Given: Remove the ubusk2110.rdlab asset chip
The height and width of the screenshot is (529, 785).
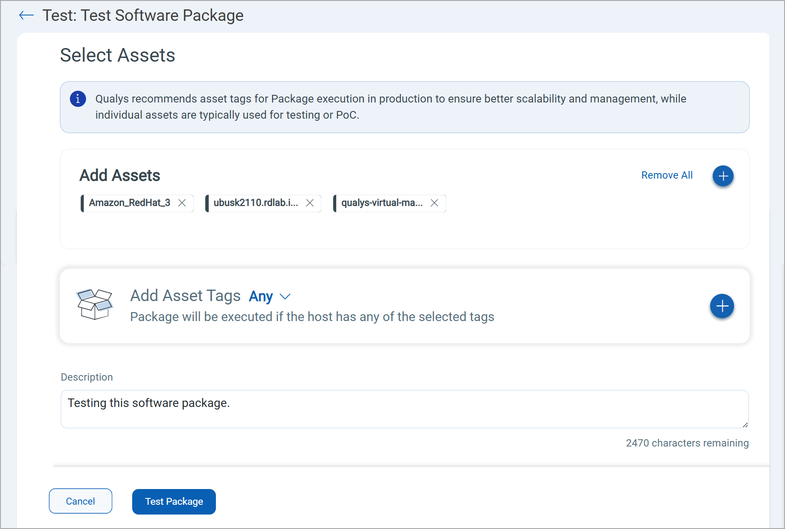Looking at the screenshot, I should [310, 203].
